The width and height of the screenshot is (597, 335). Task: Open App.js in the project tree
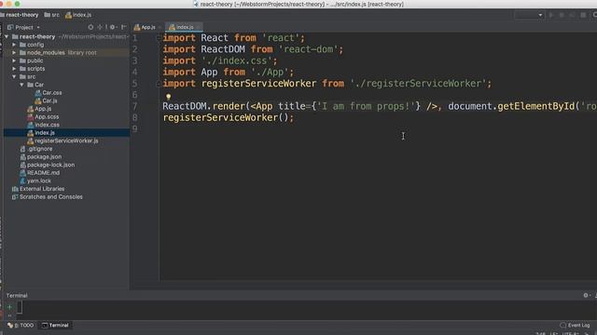point(43,109)
